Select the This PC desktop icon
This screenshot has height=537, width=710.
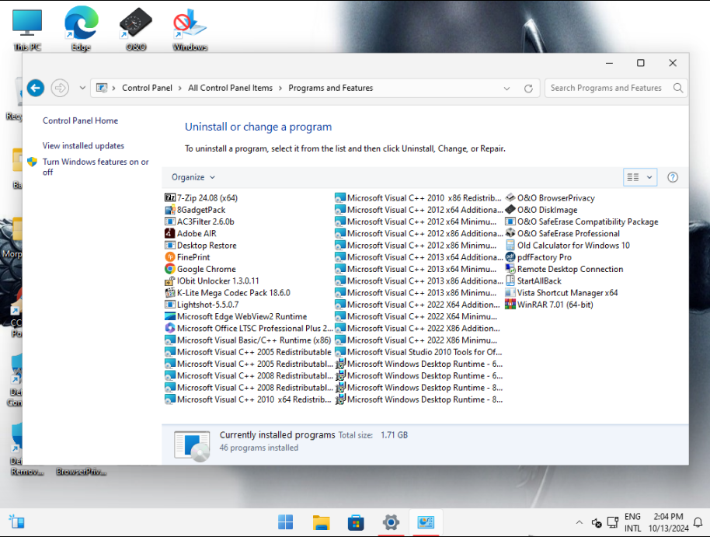27,28
